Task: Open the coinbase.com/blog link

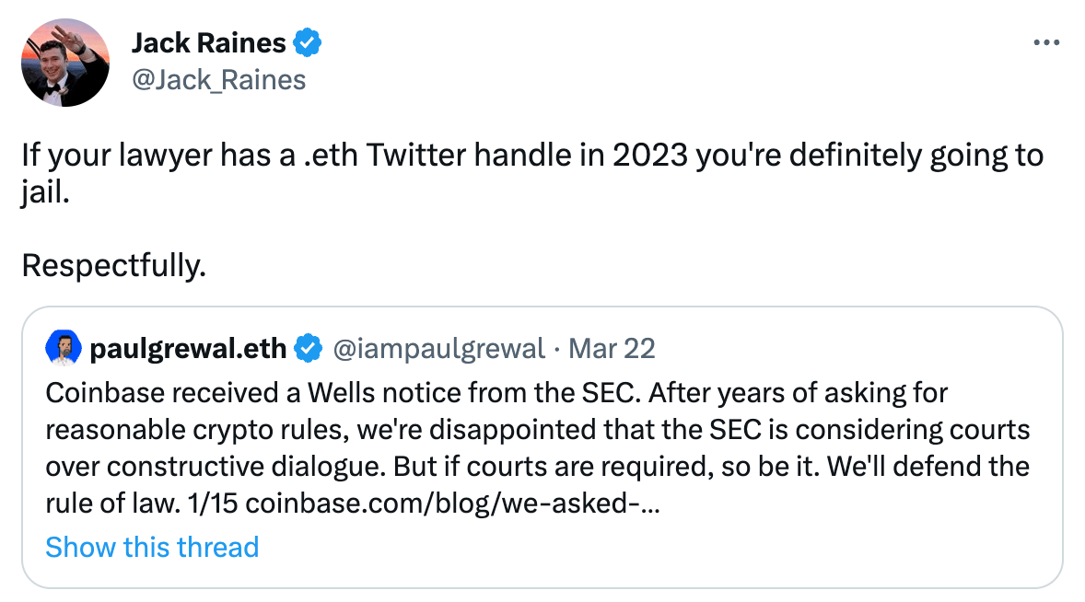Action: point(451,504)
